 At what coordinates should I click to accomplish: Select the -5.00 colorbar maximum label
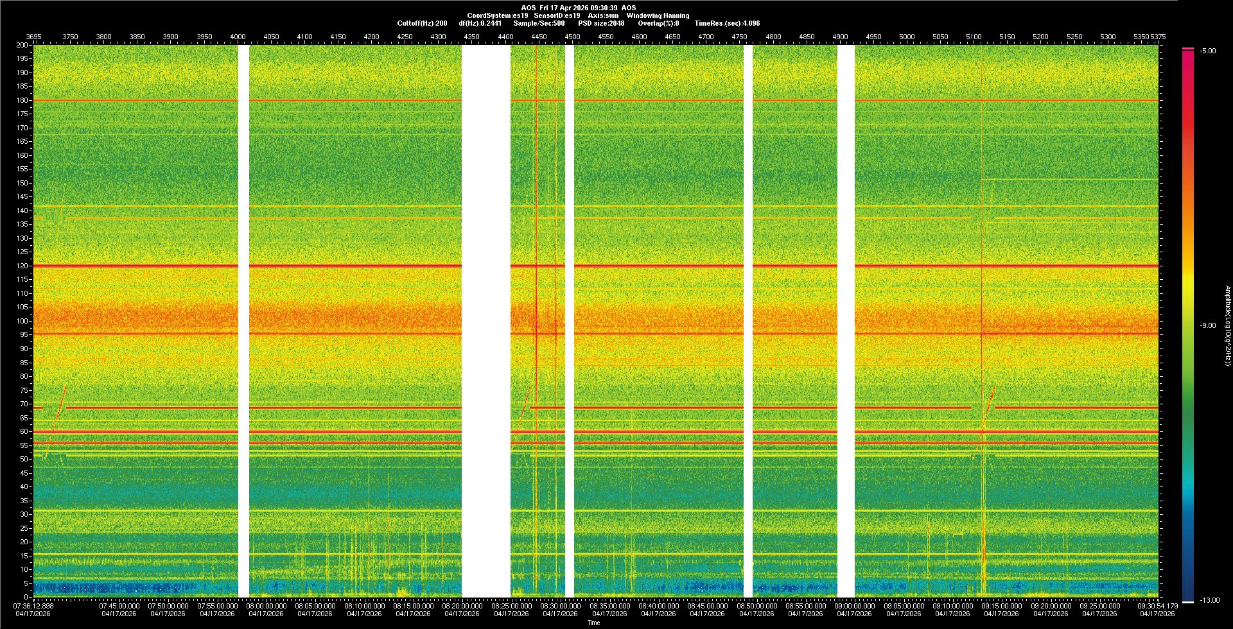(1207, 51)
